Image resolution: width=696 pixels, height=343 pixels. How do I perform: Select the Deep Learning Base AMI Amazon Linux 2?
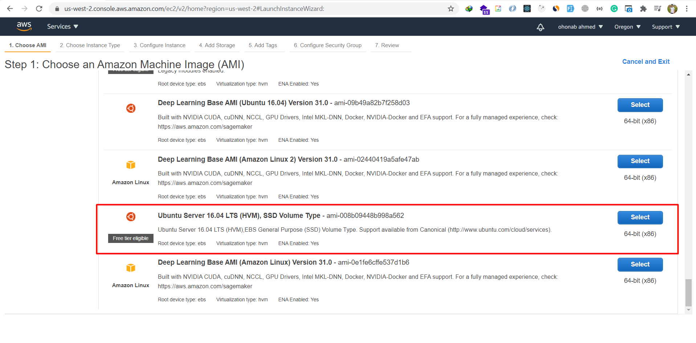click(x=640, y=161)
